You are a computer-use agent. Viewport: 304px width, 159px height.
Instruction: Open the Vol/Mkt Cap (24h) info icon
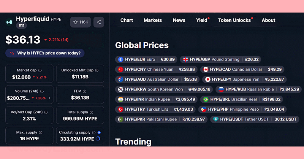[46, 112]
